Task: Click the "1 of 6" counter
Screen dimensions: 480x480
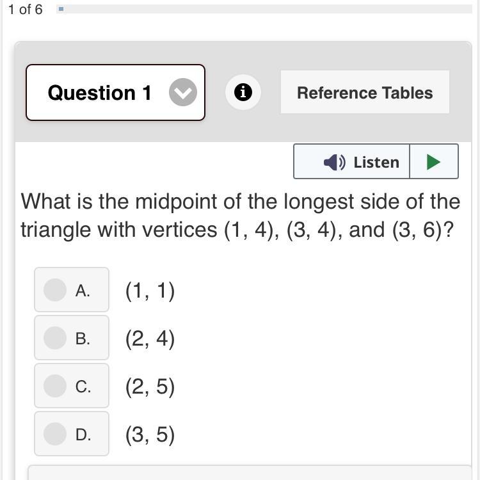Action: tap(26, 10)
